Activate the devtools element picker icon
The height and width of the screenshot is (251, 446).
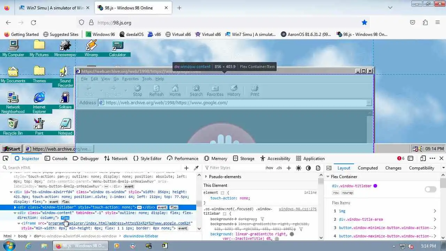coord(6,158)
